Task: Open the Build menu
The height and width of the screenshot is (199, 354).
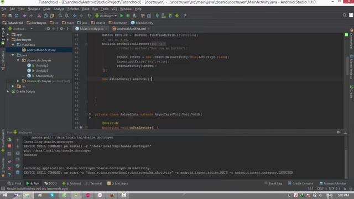Action: click(86, 9)
